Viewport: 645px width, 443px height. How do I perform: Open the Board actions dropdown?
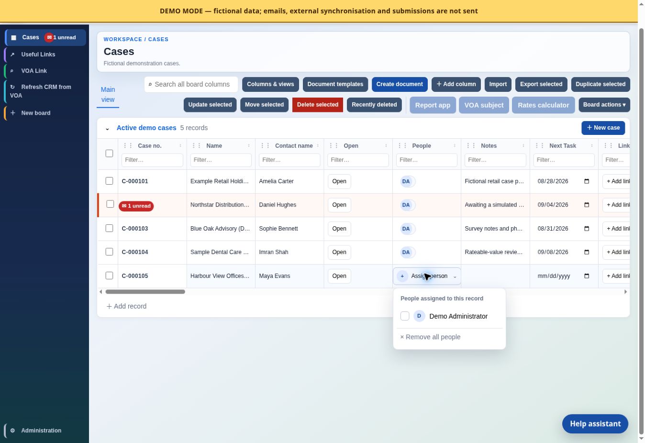coord(604,105)
